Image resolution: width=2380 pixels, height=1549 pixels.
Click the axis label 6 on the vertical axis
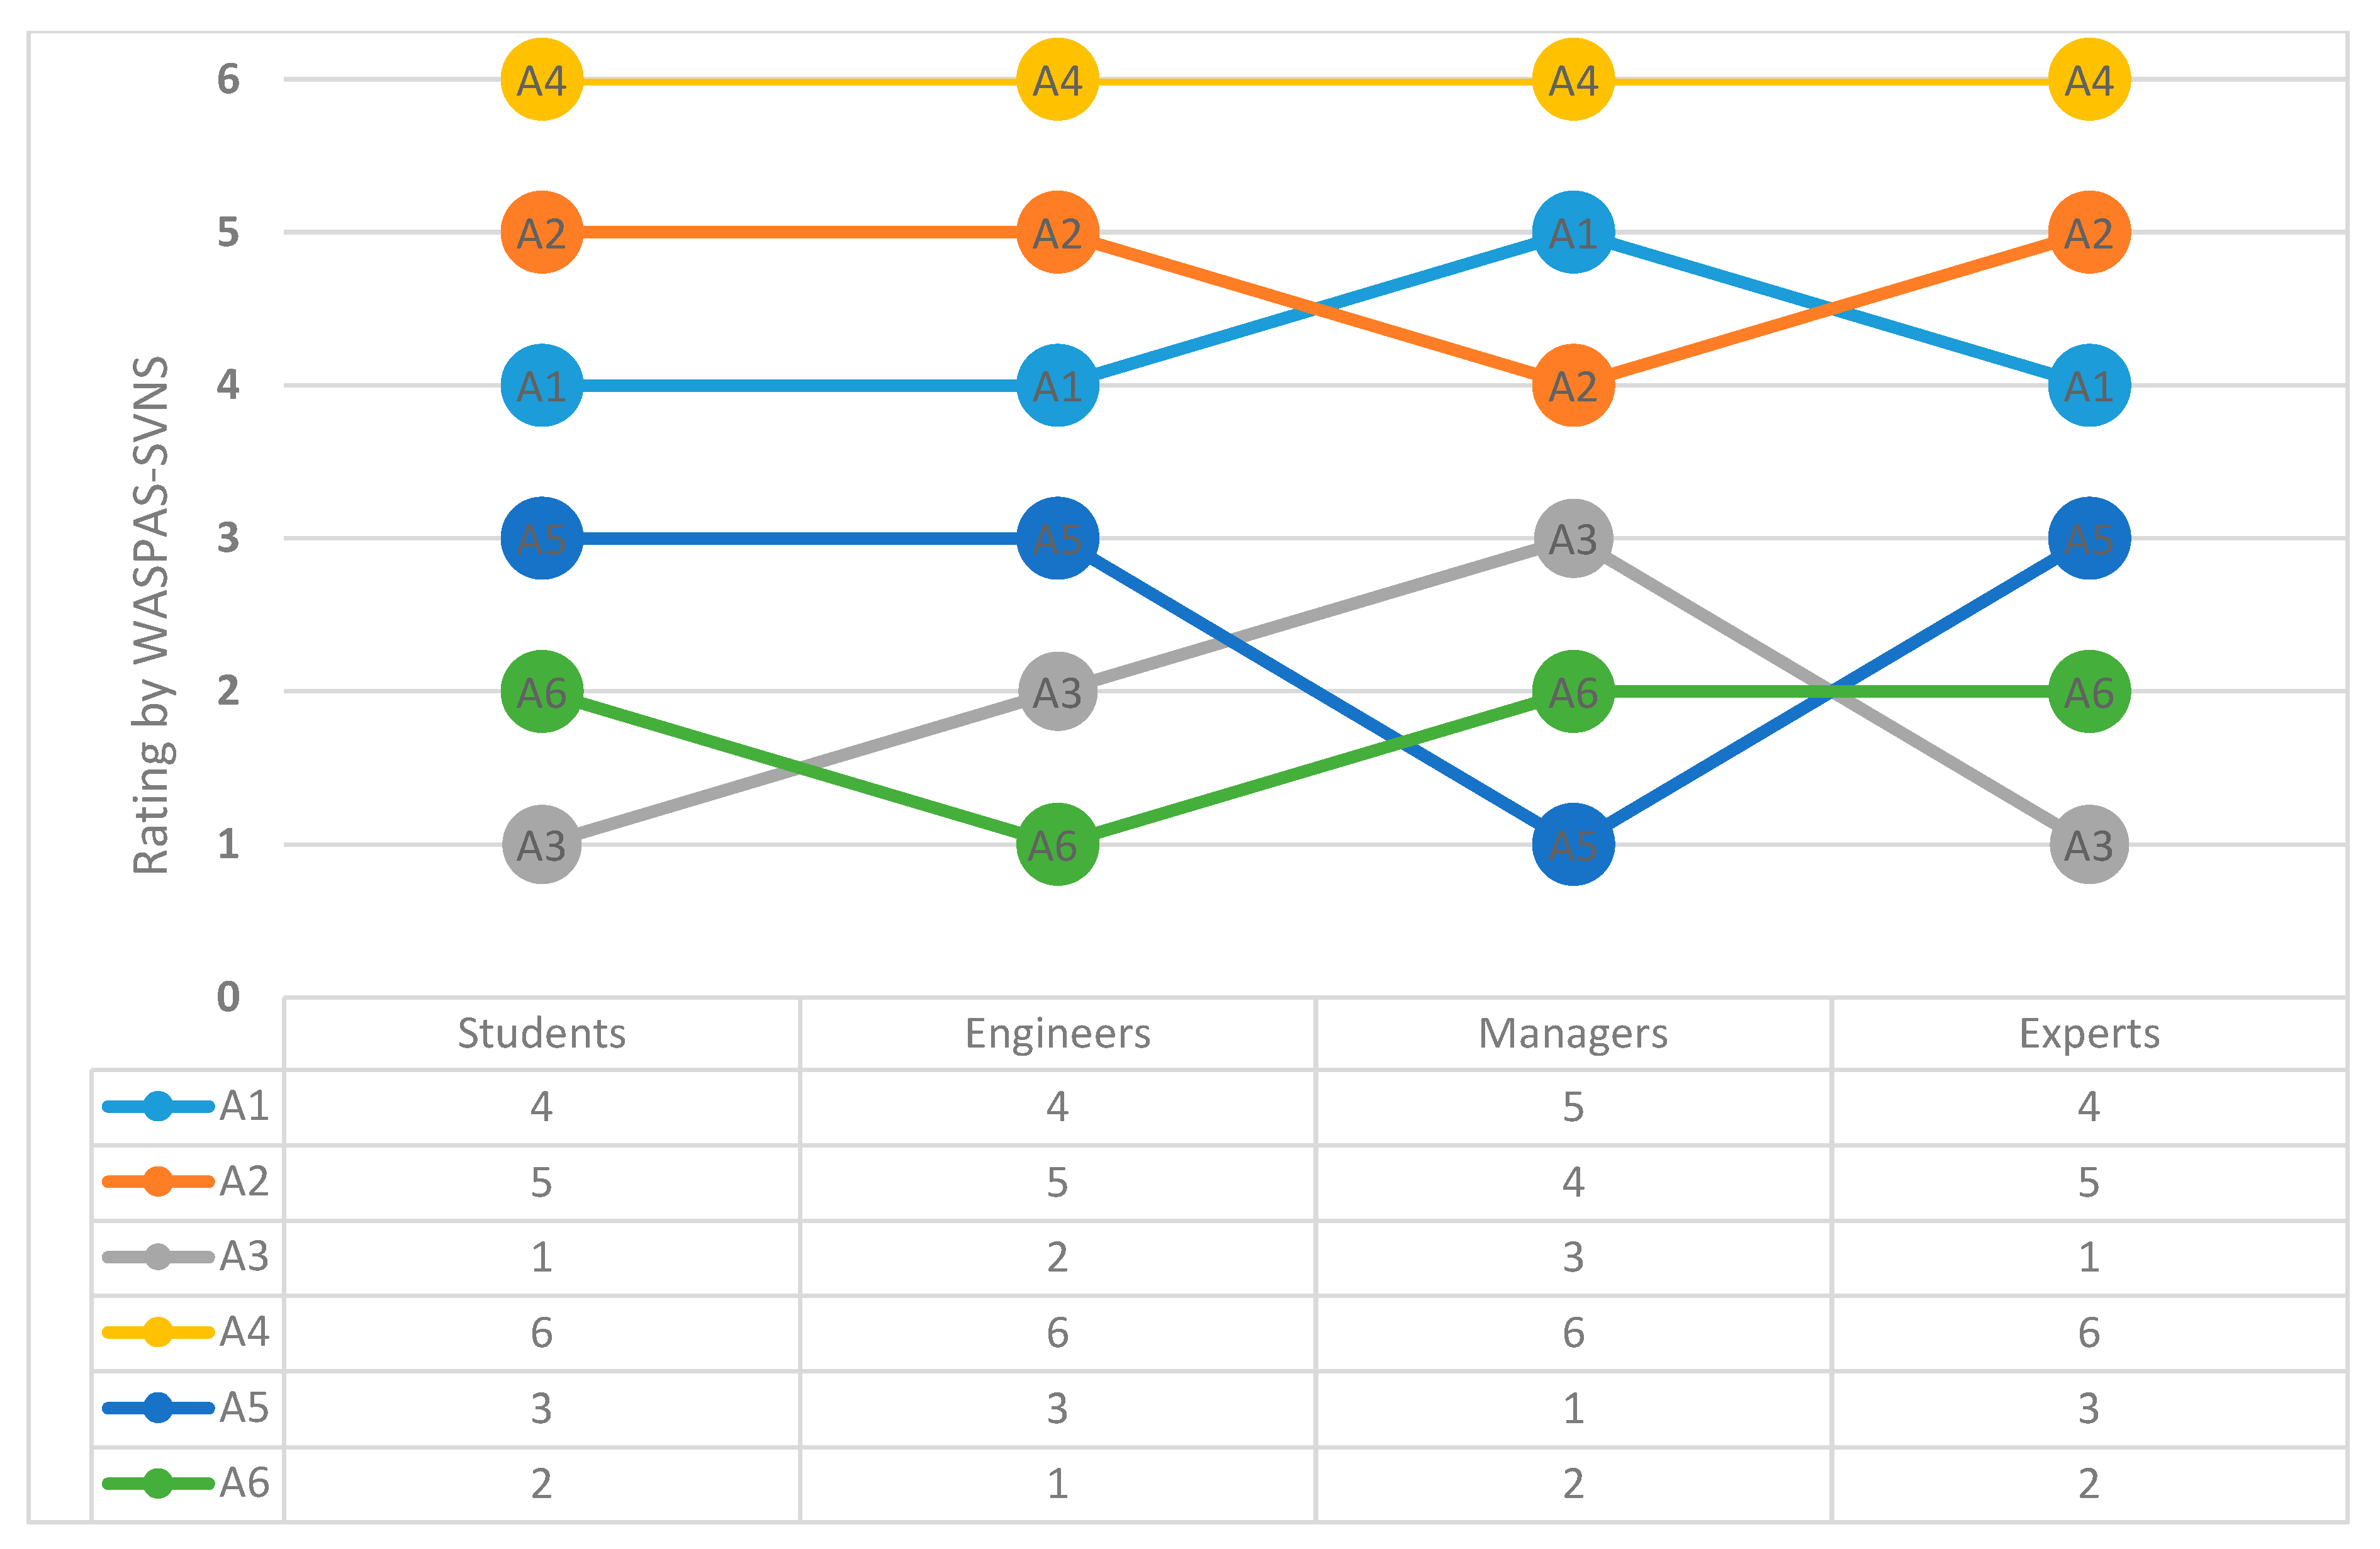tap(228, 79)
